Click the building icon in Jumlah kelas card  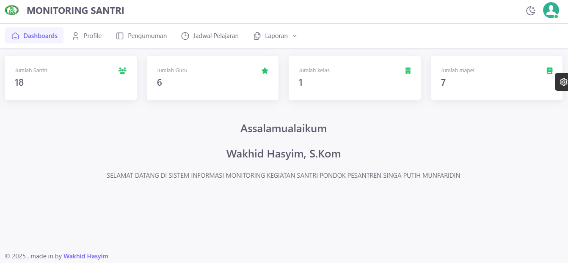(x=408, y=71)
